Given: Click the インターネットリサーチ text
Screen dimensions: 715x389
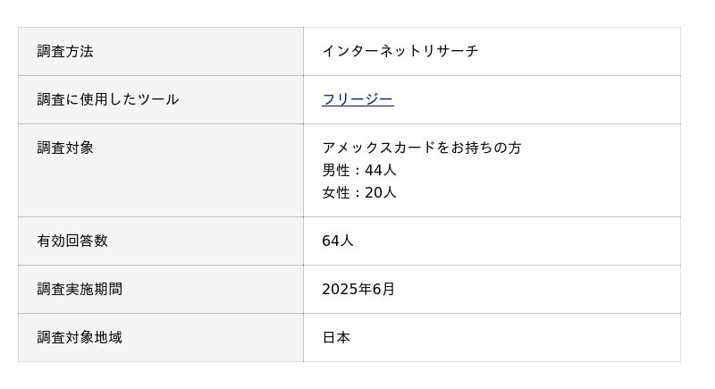Looking at the screenshot, I should coord(400,51).
